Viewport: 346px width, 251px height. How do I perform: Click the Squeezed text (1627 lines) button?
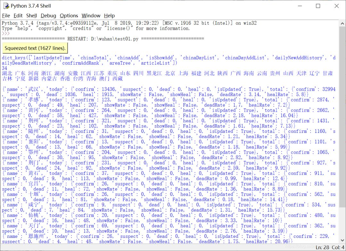(x=35, y=48)
